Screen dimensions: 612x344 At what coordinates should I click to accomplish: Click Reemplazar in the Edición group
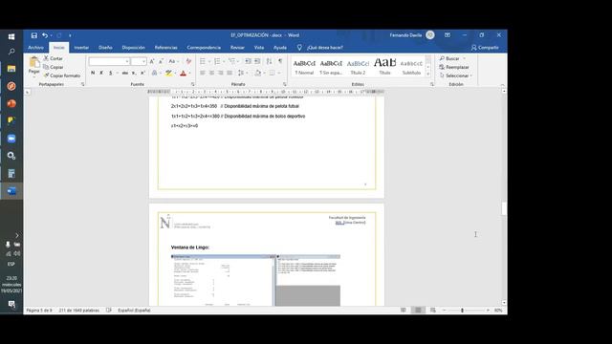(454, 67)
